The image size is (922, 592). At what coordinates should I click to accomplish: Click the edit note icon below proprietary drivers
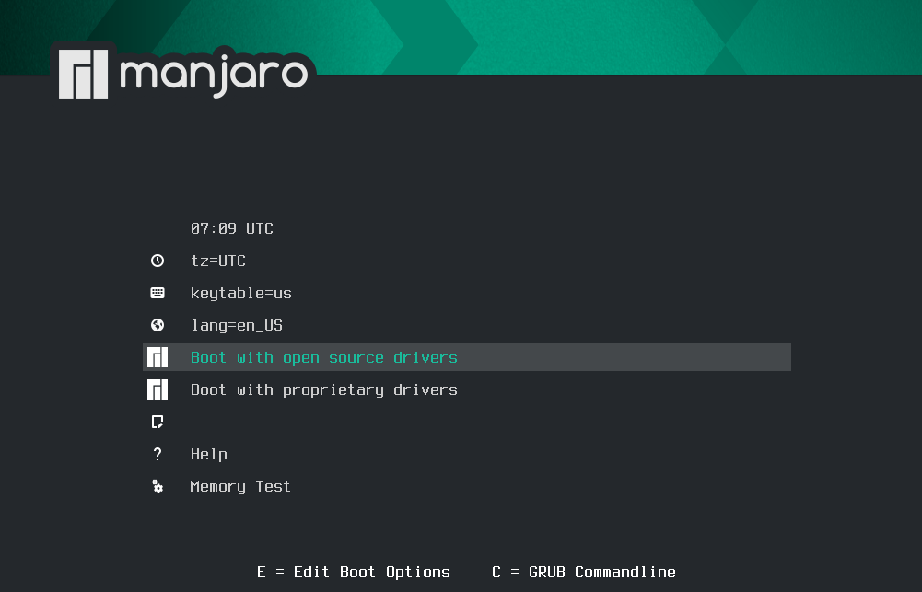coord(157,422)
